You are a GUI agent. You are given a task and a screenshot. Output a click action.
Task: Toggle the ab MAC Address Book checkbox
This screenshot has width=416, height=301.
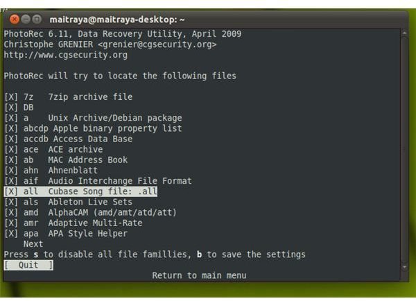pos(11,160)
